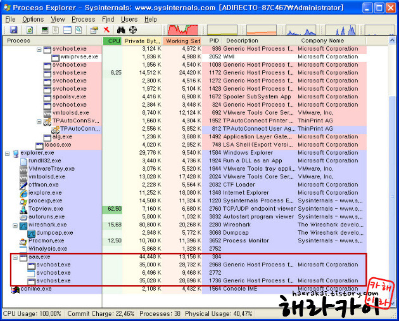399x321 pixels.
Task: Click the explorer.exe computer icon
Action: pyautogui.click(x=16, y=154)
